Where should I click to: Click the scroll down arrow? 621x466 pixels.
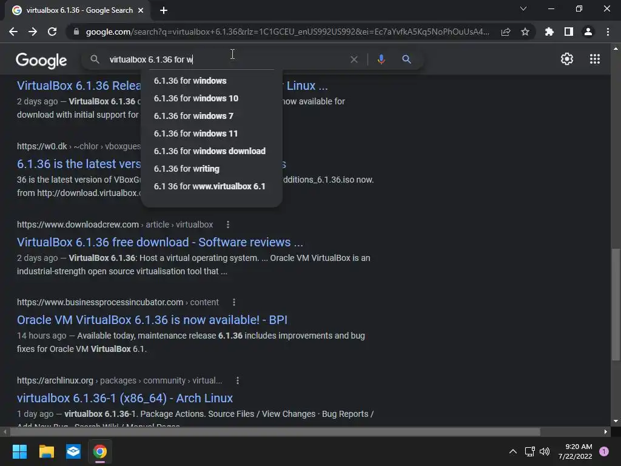616,421
